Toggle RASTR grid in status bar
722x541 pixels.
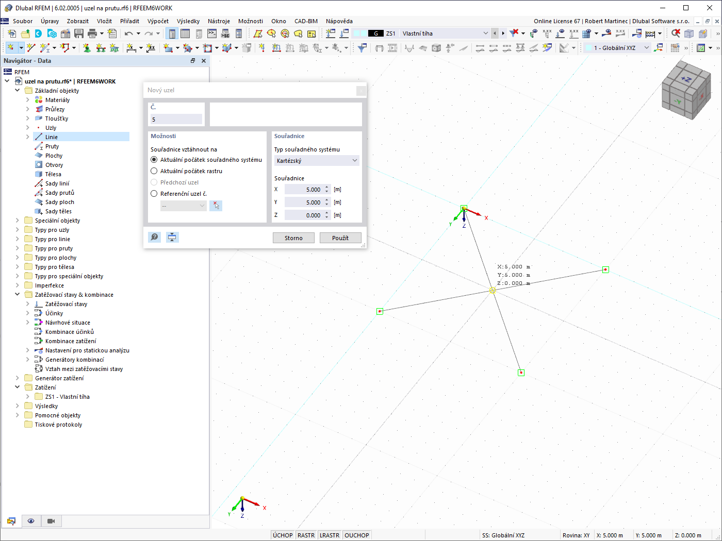pyautogui.click(x=306, y=535)
